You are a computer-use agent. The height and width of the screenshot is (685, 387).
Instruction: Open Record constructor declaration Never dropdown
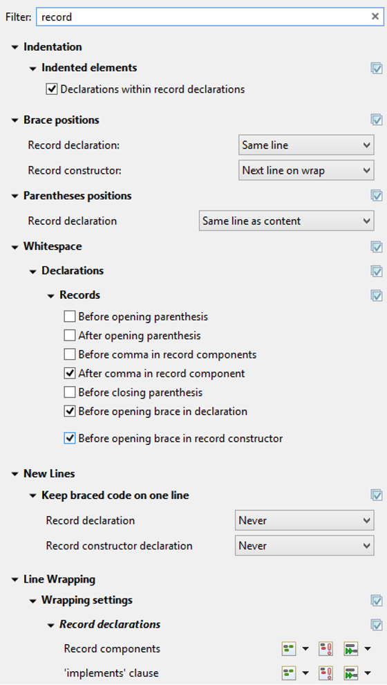click(305, 546)
